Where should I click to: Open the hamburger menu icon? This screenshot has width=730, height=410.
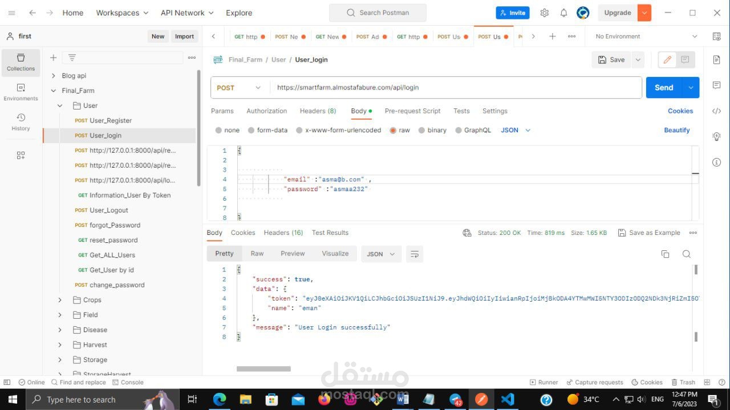tap(12, 13)
